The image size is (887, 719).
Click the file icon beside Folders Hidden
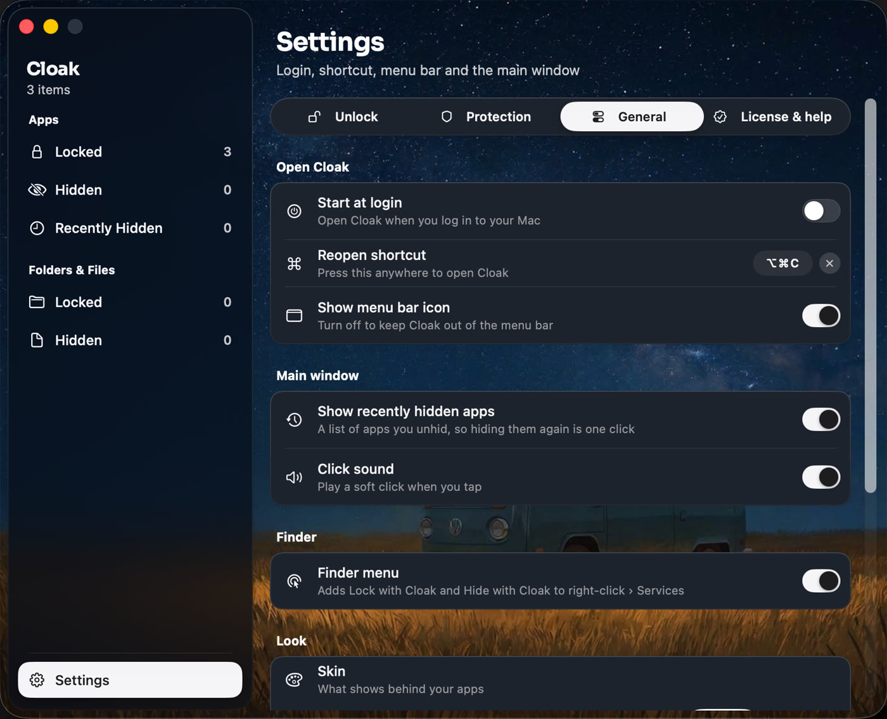pos(37,340)
